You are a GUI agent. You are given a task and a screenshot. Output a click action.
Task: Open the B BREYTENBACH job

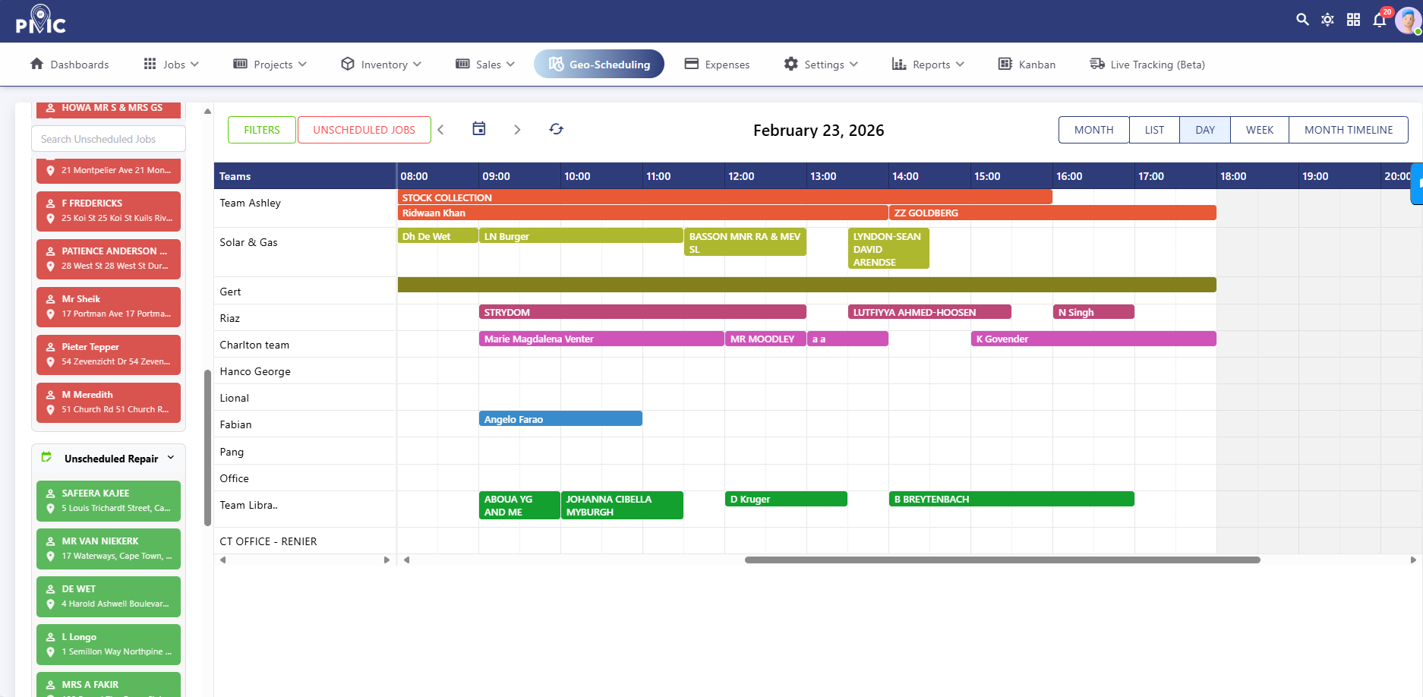[x=1011, y=499]
